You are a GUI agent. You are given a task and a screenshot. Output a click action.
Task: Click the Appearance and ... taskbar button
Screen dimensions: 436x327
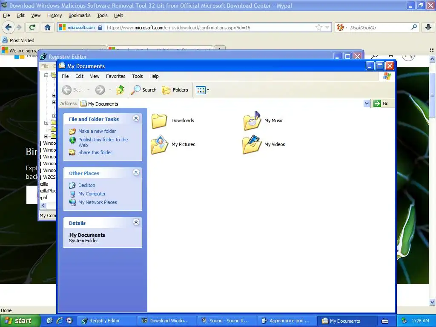click(287, 321)
